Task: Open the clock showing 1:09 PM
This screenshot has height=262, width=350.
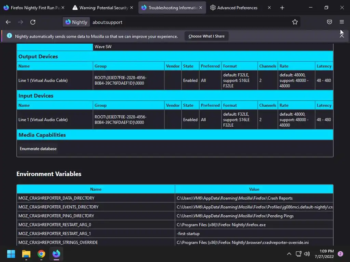Action: click(324, 254)
